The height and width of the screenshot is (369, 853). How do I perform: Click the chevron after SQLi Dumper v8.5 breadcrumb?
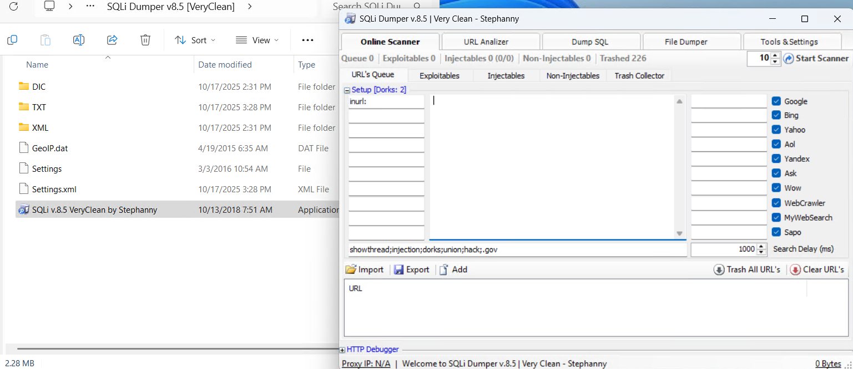(x=250, y=7)
